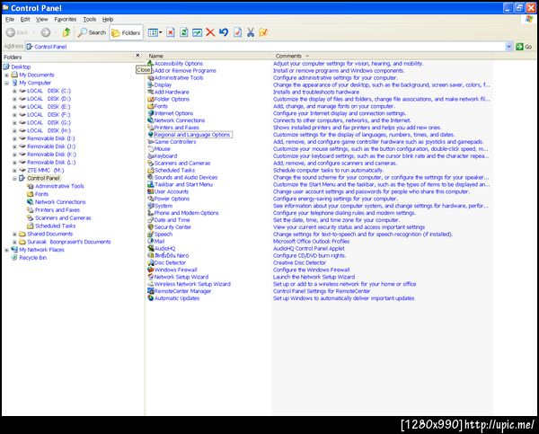Image resolution: width=539 pixels, height=434 pixels.
Task: Select System icon in list
Action: pyautogui.click(x=150, y=206)
